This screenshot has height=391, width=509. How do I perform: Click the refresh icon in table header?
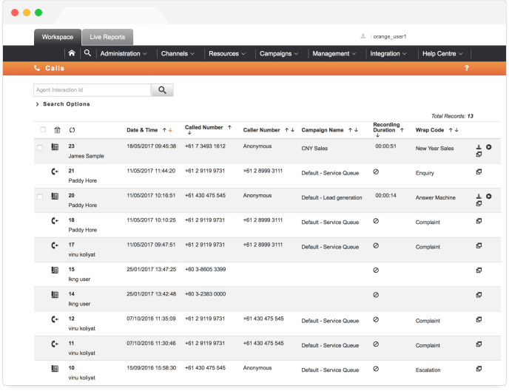click(72, 130)
